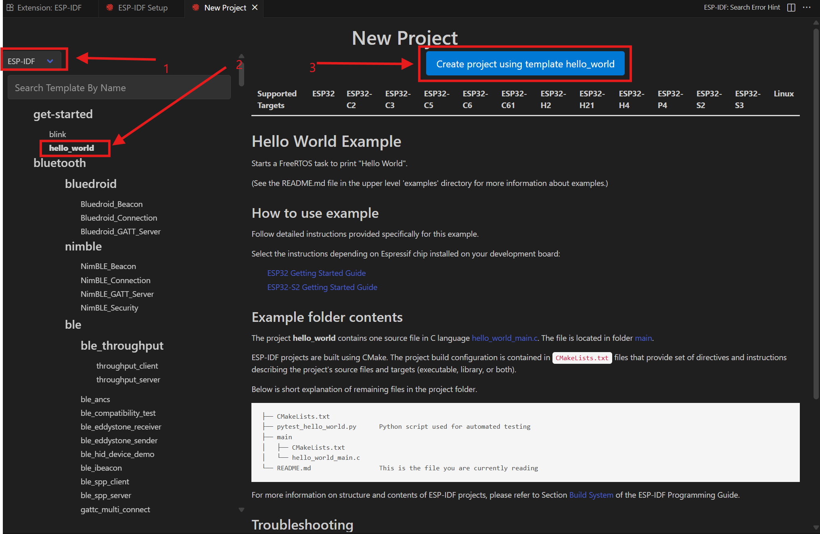Open the editor More Actions ellipsis
The image size is (820, 534).
[807, 8]
